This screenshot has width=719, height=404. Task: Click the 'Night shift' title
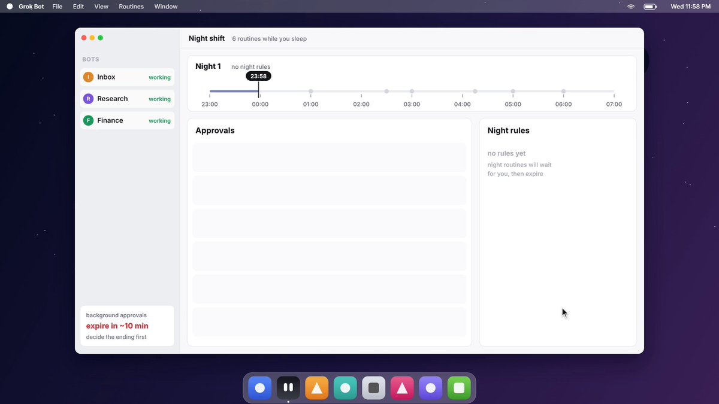point(207,38)
